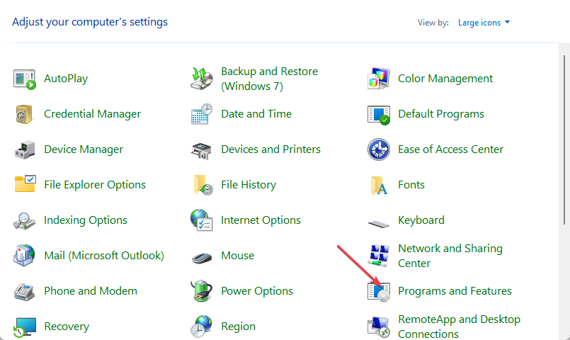Open the Phone and Modem link
The height and width of the screenshot is (340, 570).
tap(90, 291)
